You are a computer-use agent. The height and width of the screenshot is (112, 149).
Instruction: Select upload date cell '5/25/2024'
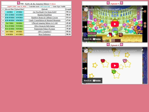click(19, 29)
